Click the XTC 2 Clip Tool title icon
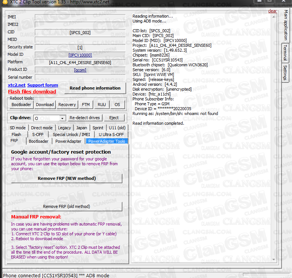Viewport: 292px width, 278px height. click(x=5, y=2)
